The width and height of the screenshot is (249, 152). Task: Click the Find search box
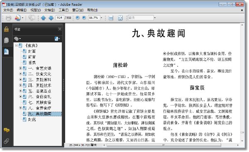coord(141,17)
